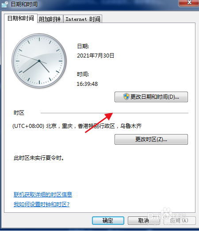199x231 pixels.
Task: Click the UAC shield icon on 更改日期和时间 button
Action: [x=126, y=97]
